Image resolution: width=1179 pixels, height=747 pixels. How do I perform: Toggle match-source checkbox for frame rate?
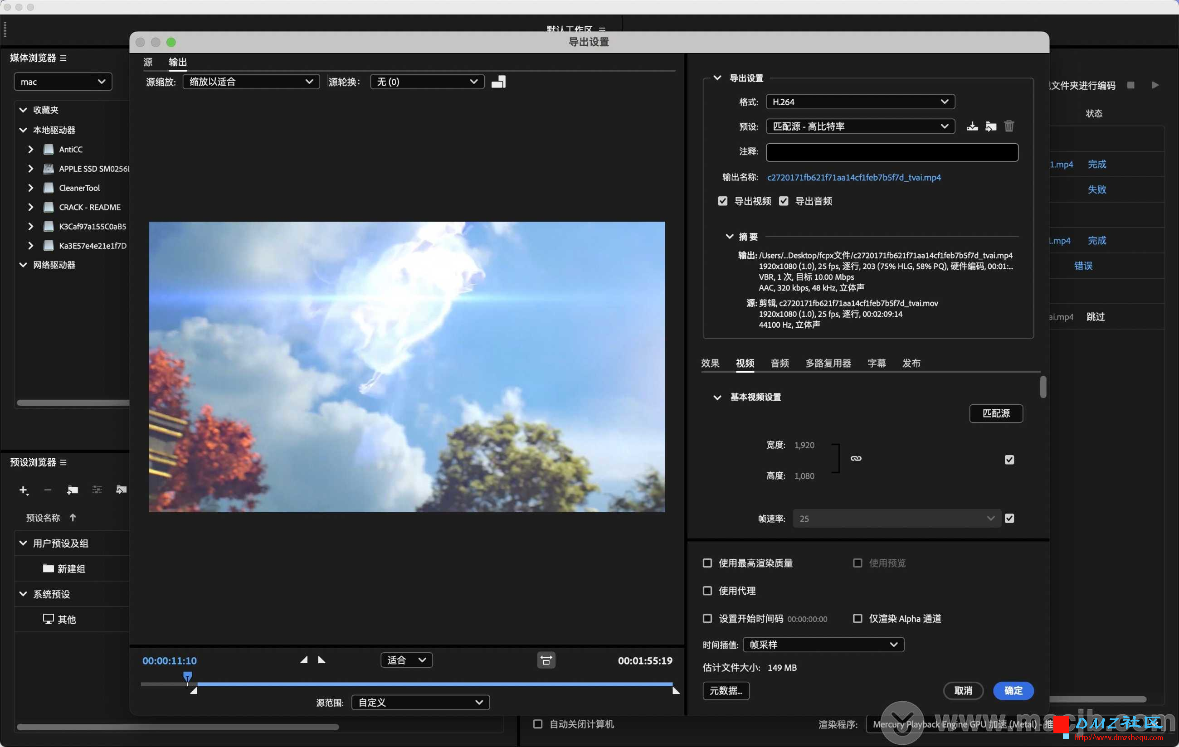(x=1009, y=519)
